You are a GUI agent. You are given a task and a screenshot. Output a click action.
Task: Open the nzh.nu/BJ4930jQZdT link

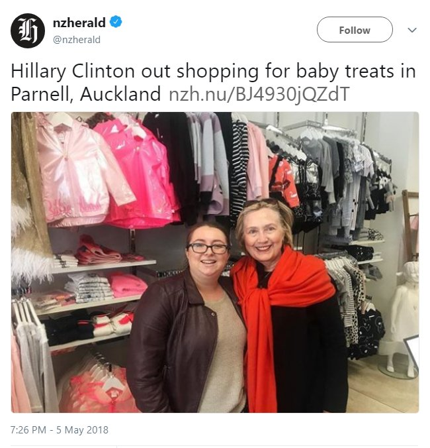[259, 93]
